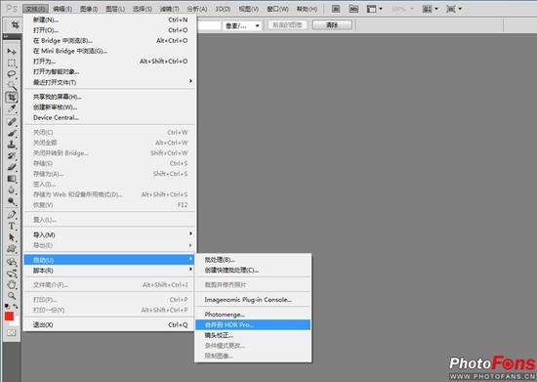Screen dimensions: 537x382
Task: Expand the 导入(M) submenu
Action: (109, 234)
